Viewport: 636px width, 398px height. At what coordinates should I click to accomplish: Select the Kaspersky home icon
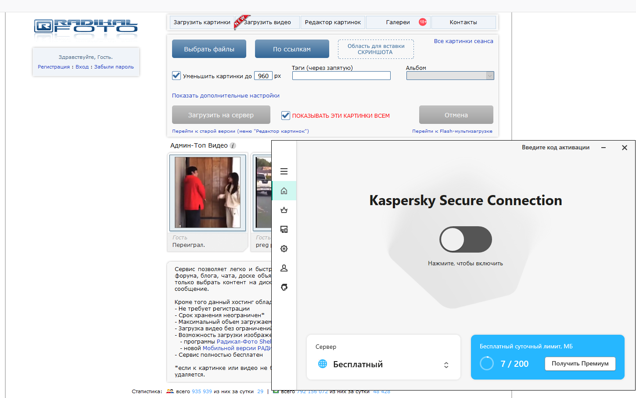284,191
